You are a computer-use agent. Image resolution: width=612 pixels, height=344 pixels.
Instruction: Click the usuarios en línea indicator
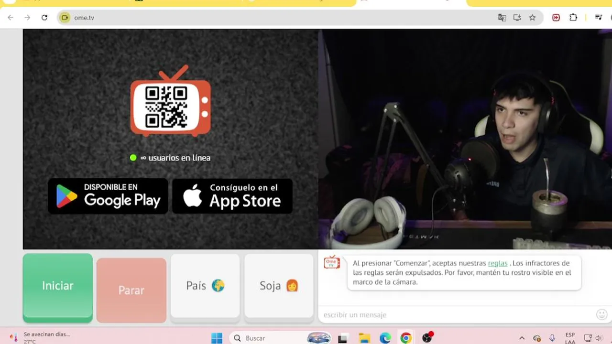point(170,158)
